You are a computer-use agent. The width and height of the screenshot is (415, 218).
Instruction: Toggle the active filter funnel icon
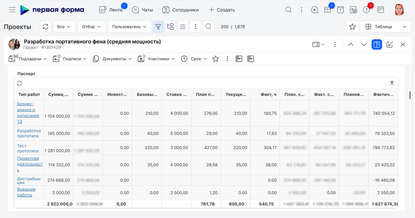158,27
